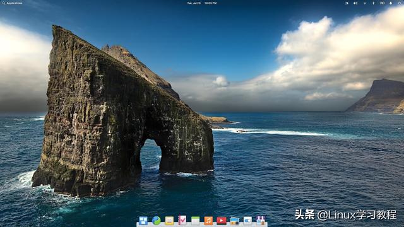This screenshot has width=404, height=227.
Task: Open System Settings switch icon in dock
Action: coord(247,221)
